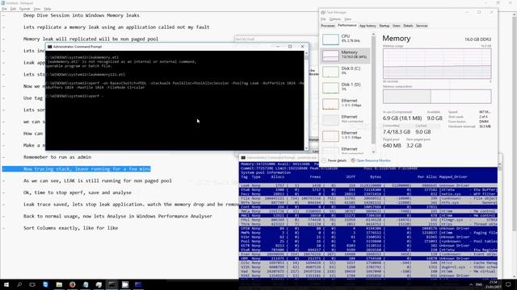Screen dimensions: 517x290
Task: Click the 'Deep Dive Session into Windows Memory leaks' line
Action: point(81,15)
